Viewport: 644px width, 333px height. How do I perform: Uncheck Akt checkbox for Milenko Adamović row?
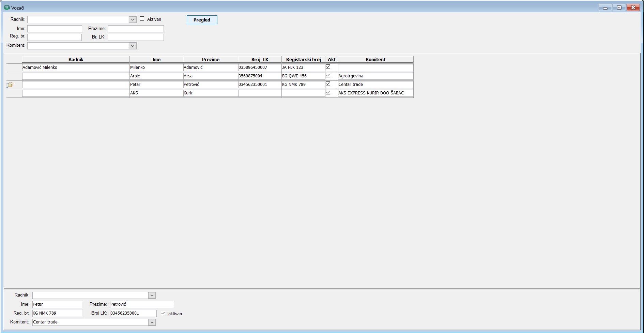(328, 67)
